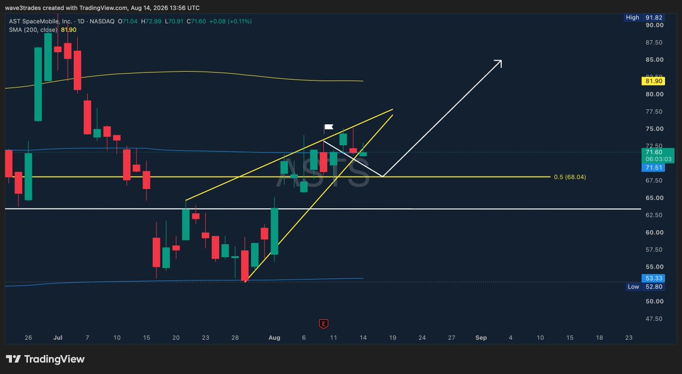Click 47.50 on the price axis

tap(654, 318)
